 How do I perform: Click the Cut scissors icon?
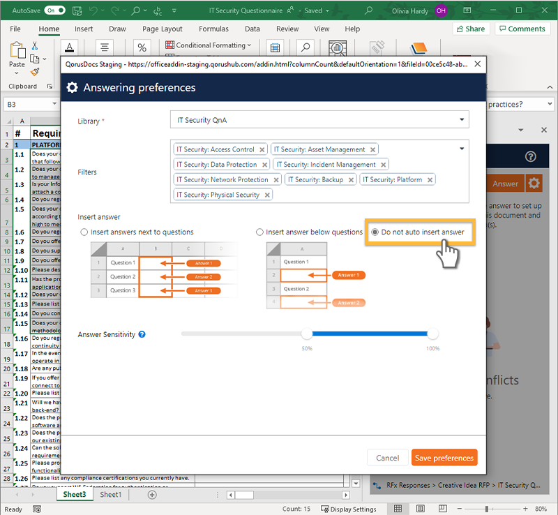(35, 45)
